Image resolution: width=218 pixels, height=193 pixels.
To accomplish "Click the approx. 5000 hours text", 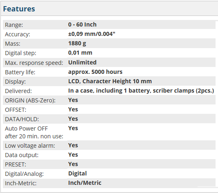I will point(95,72).
